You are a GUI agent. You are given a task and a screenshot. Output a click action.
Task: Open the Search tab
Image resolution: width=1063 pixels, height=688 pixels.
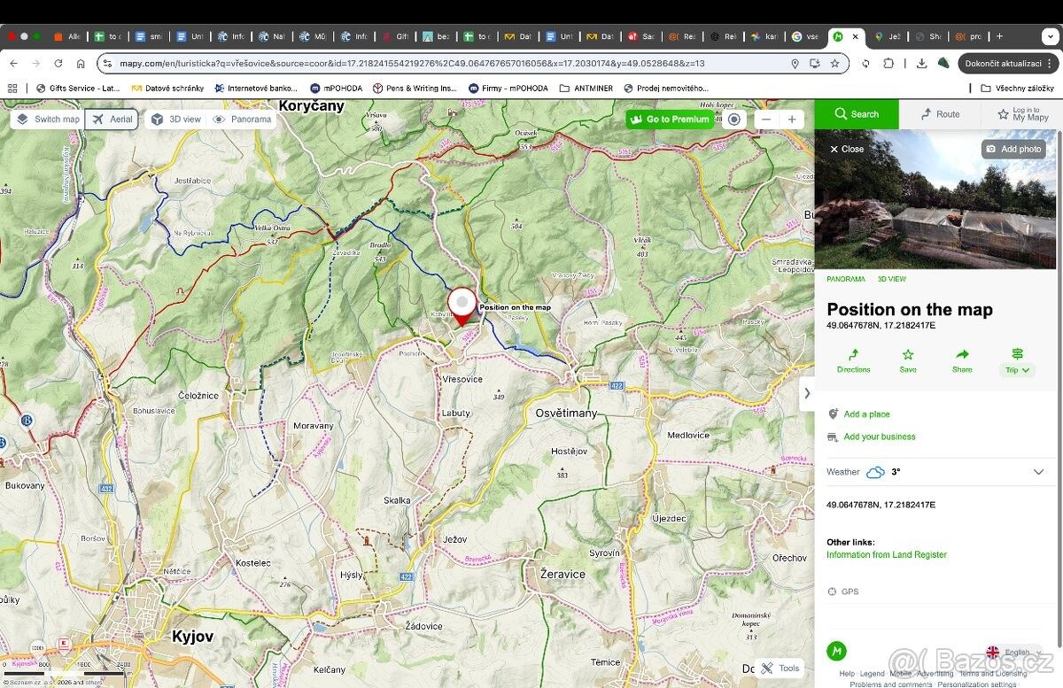tap(856, 114)
